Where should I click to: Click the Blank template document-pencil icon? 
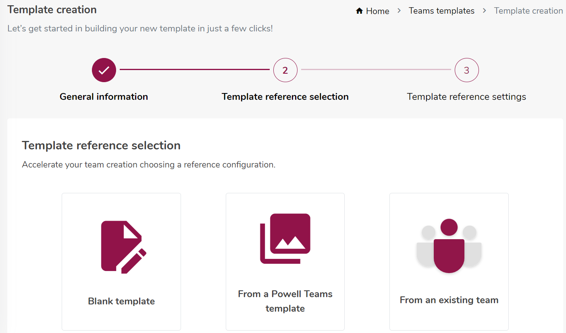[123, 247]
